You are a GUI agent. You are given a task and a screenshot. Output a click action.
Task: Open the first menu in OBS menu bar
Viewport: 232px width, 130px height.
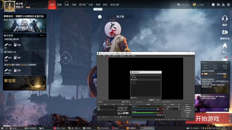[99, 56]
